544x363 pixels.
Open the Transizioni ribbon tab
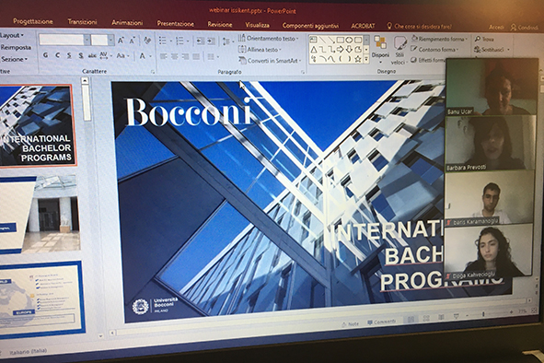(x=82, y=22)
